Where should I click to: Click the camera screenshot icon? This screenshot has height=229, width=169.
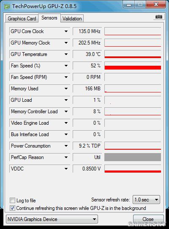tap(159, 17)
